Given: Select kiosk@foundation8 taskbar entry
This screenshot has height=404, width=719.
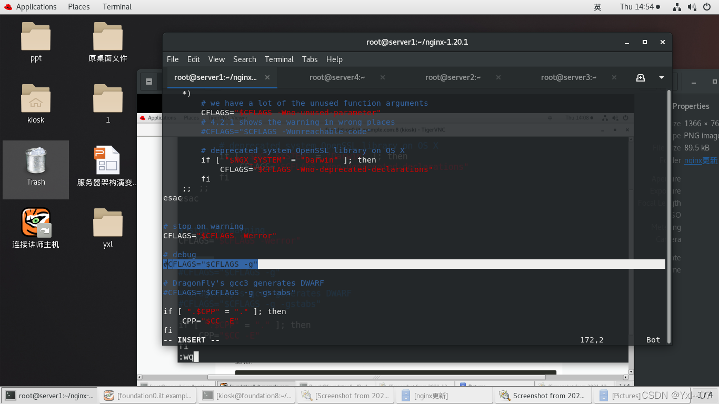Looking at the screenshot, I should (x=247, y=396).
